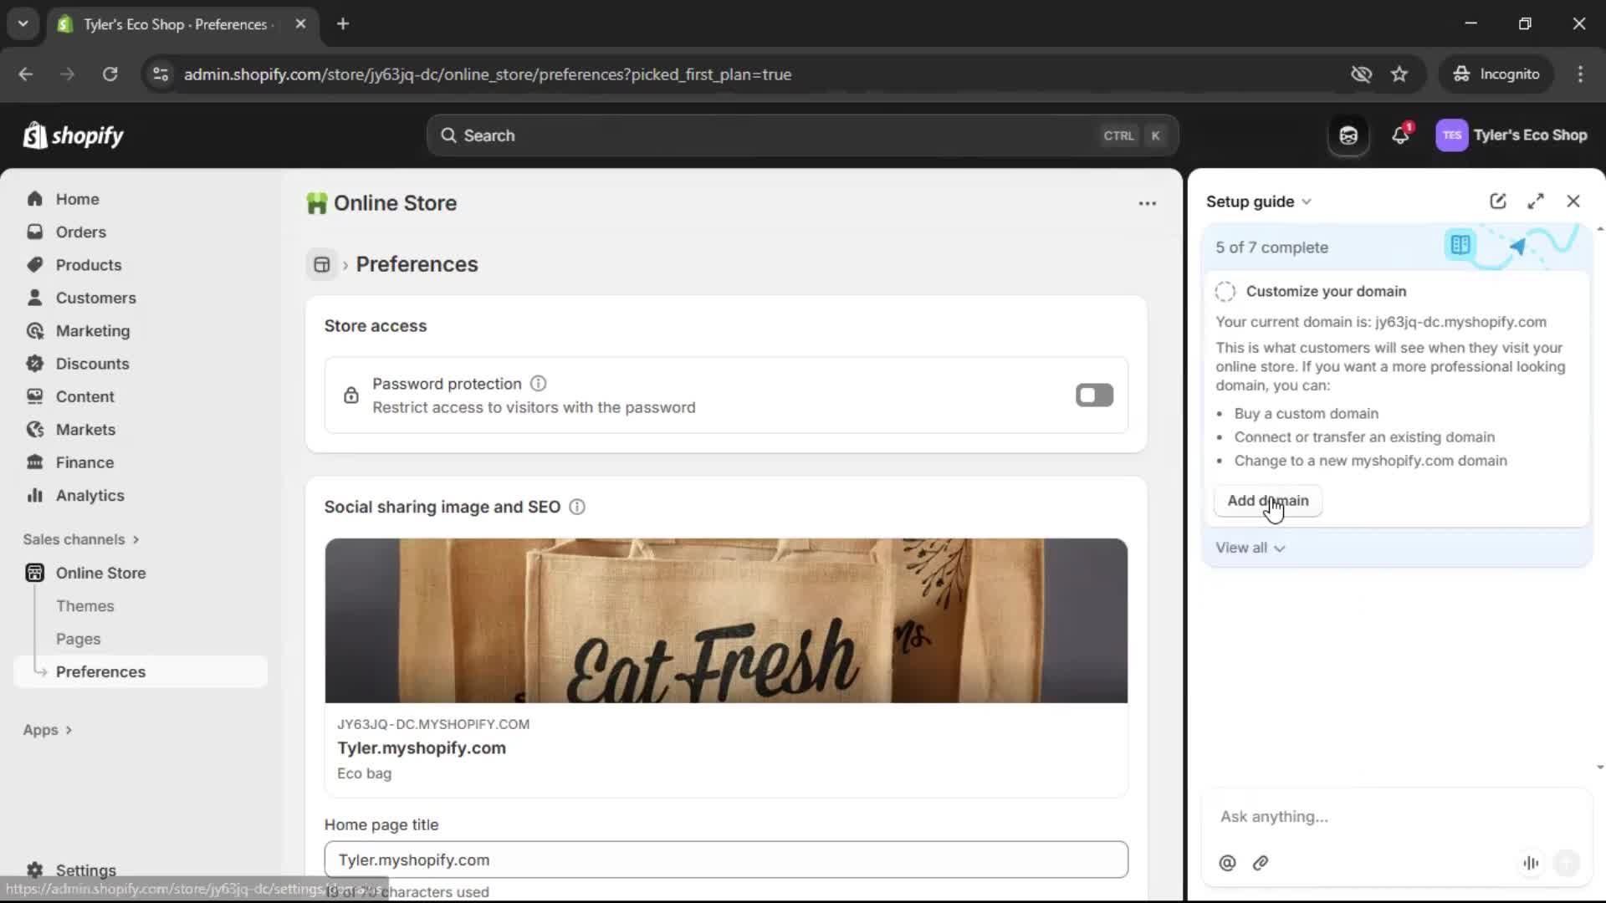Click the info icon beside Social sharing image and SEO
This screenshot has width=1606, height=903.
point(576,508)
